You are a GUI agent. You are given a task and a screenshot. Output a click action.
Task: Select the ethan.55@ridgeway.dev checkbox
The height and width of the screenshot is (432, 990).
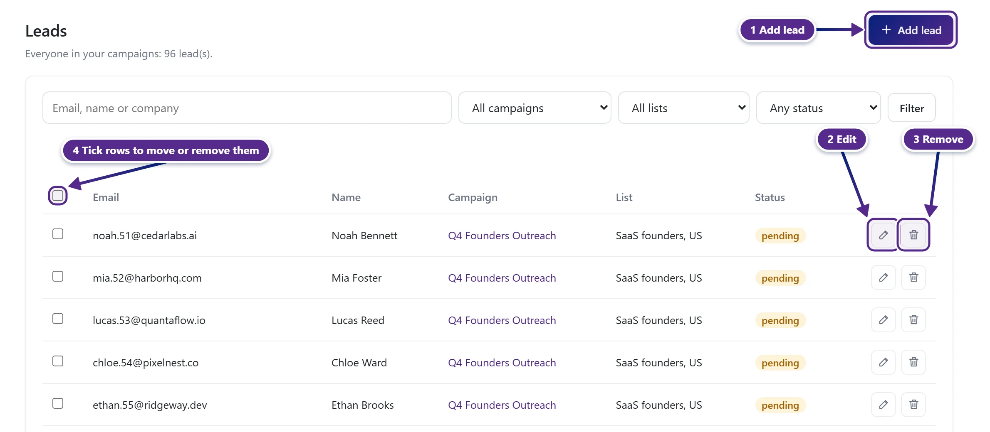click(x=58, y=403)
